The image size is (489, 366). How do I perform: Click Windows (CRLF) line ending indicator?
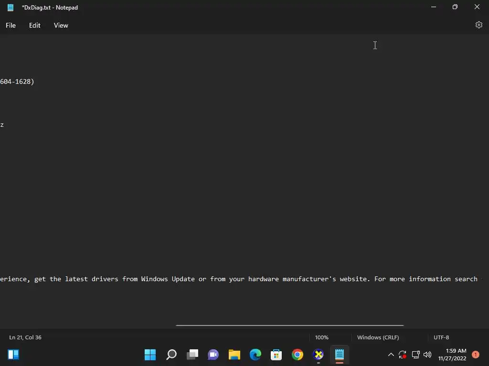click(378, 337)
